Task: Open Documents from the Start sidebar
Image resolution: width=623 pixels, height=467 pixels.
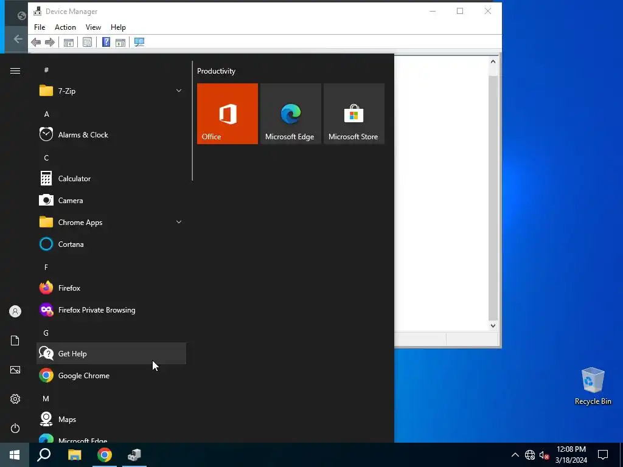Action: coord(15,341)
